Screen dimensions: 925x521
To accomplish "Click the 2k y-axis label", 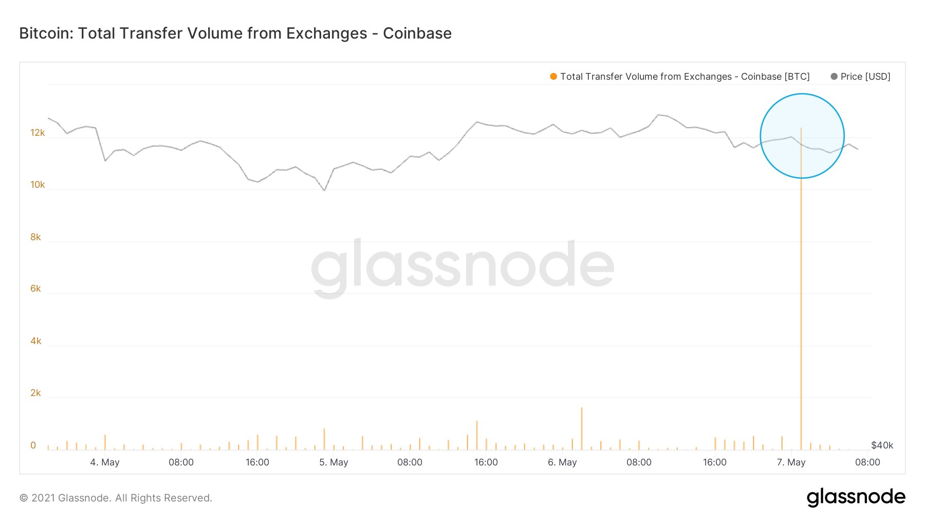I will [x=35, y=393].
